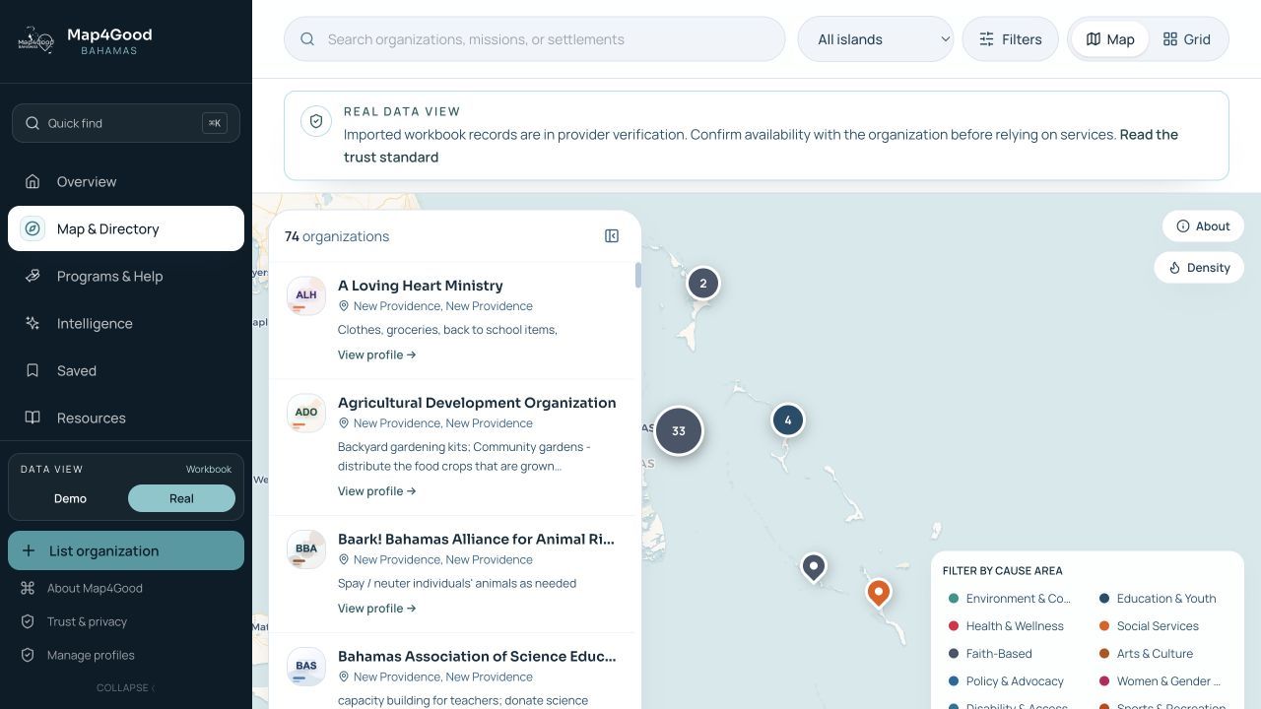Viewport: 1261px width, 709px height.
Task: Open the map cluster marker showing 33
Action: click(679, 430)
